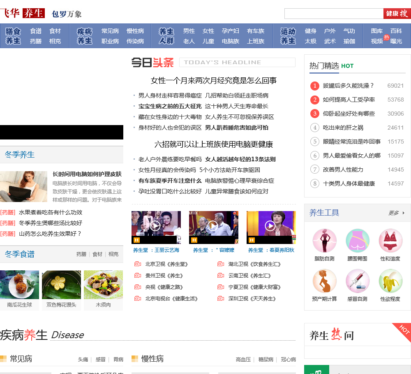Select 食谱 in the nav bar
This screenshot has height=374, width=411.
pyautogui.click(x=36, y=31)
